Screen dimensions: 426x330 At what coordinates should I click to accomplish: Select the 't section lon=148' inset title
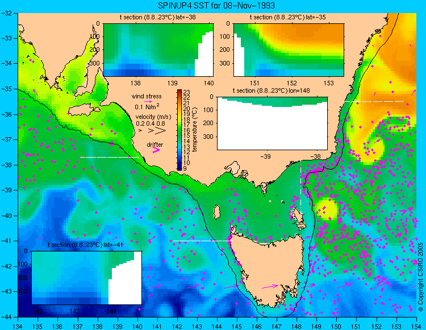click(x=271, y=90)
